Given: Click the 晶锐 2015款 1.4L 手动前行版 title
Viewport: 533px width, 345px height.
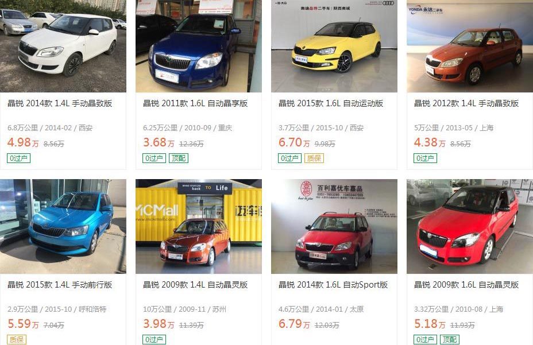Looking at the screenshot, I should tap(60, 285).
